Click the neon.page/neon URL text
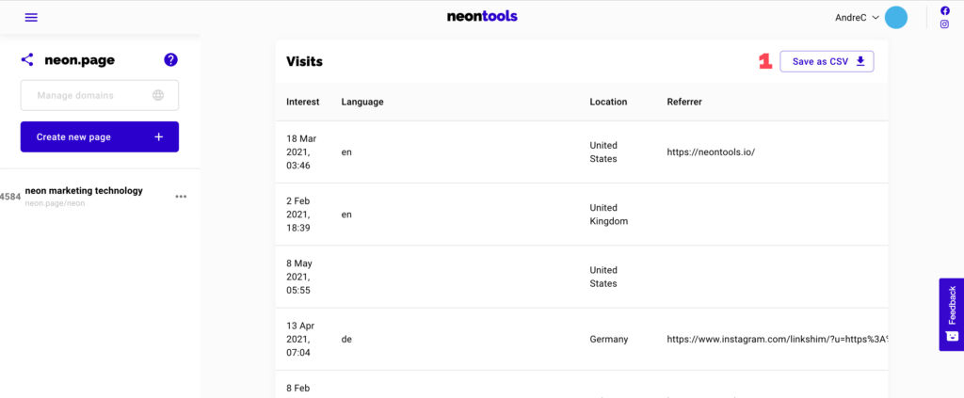 [55, 203]
